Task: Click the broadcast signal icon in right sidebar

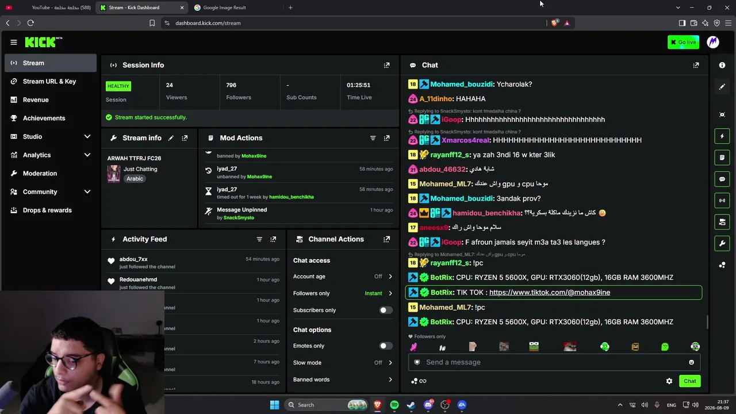Action: 722,200
